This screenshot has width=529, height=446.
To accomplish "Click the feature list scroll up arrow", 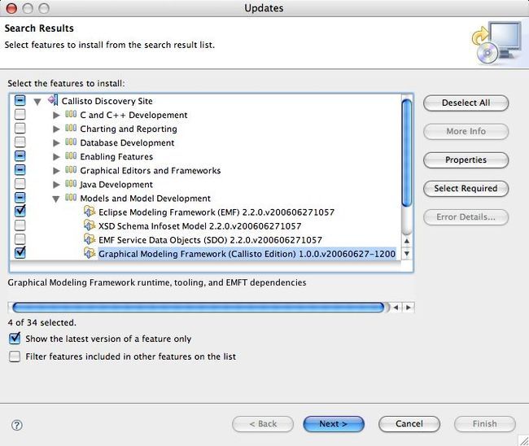I will click(407, 241).
